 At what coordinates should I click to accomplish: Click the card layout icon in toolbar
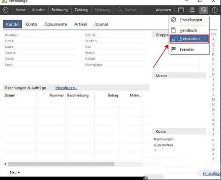pos(181,10)
